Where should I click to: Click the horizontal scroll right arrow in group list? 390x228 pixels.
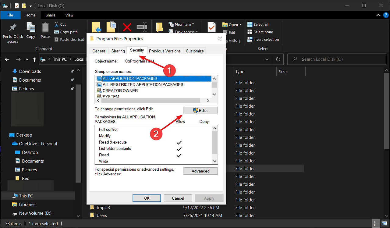208,100
